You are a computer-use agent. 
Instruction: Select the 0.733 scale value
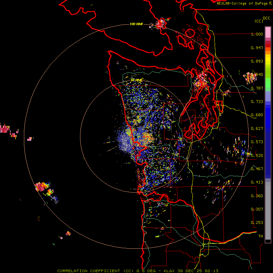coord(257,102)
